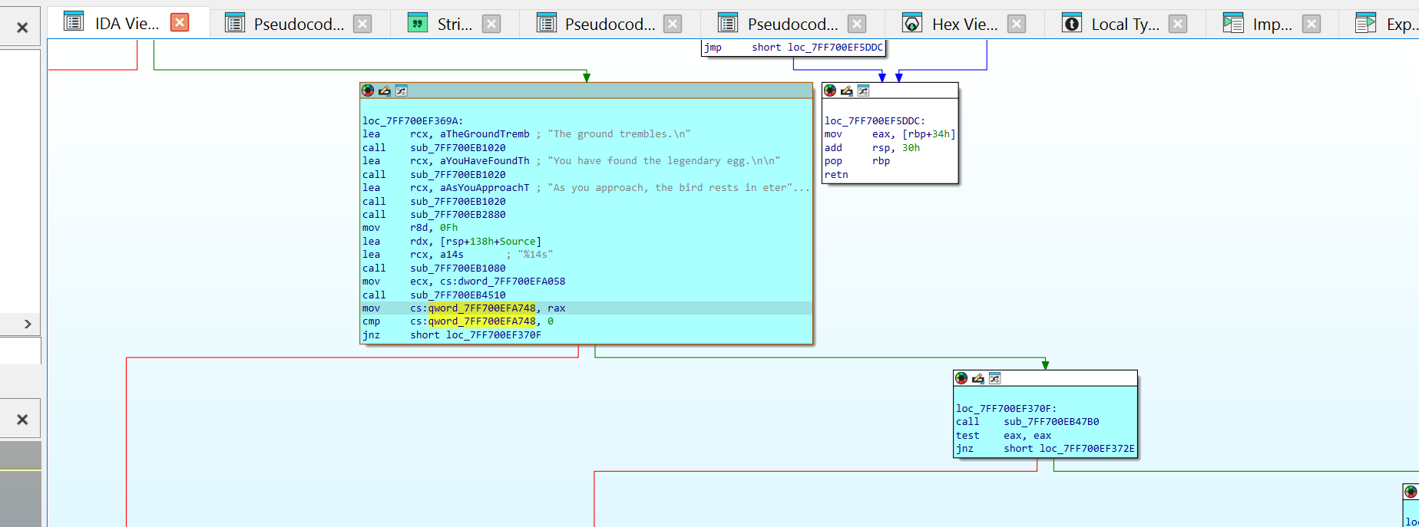The height and width of the screenshot is (527, 1419).
Task: Jump to sub_7FF700EB4510 call target
Action: 458,295
